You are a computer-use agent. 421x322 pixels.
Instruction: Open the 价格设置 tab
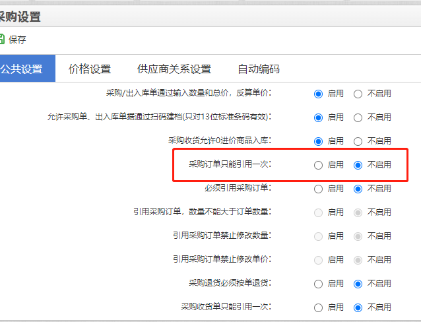point(90,69)
